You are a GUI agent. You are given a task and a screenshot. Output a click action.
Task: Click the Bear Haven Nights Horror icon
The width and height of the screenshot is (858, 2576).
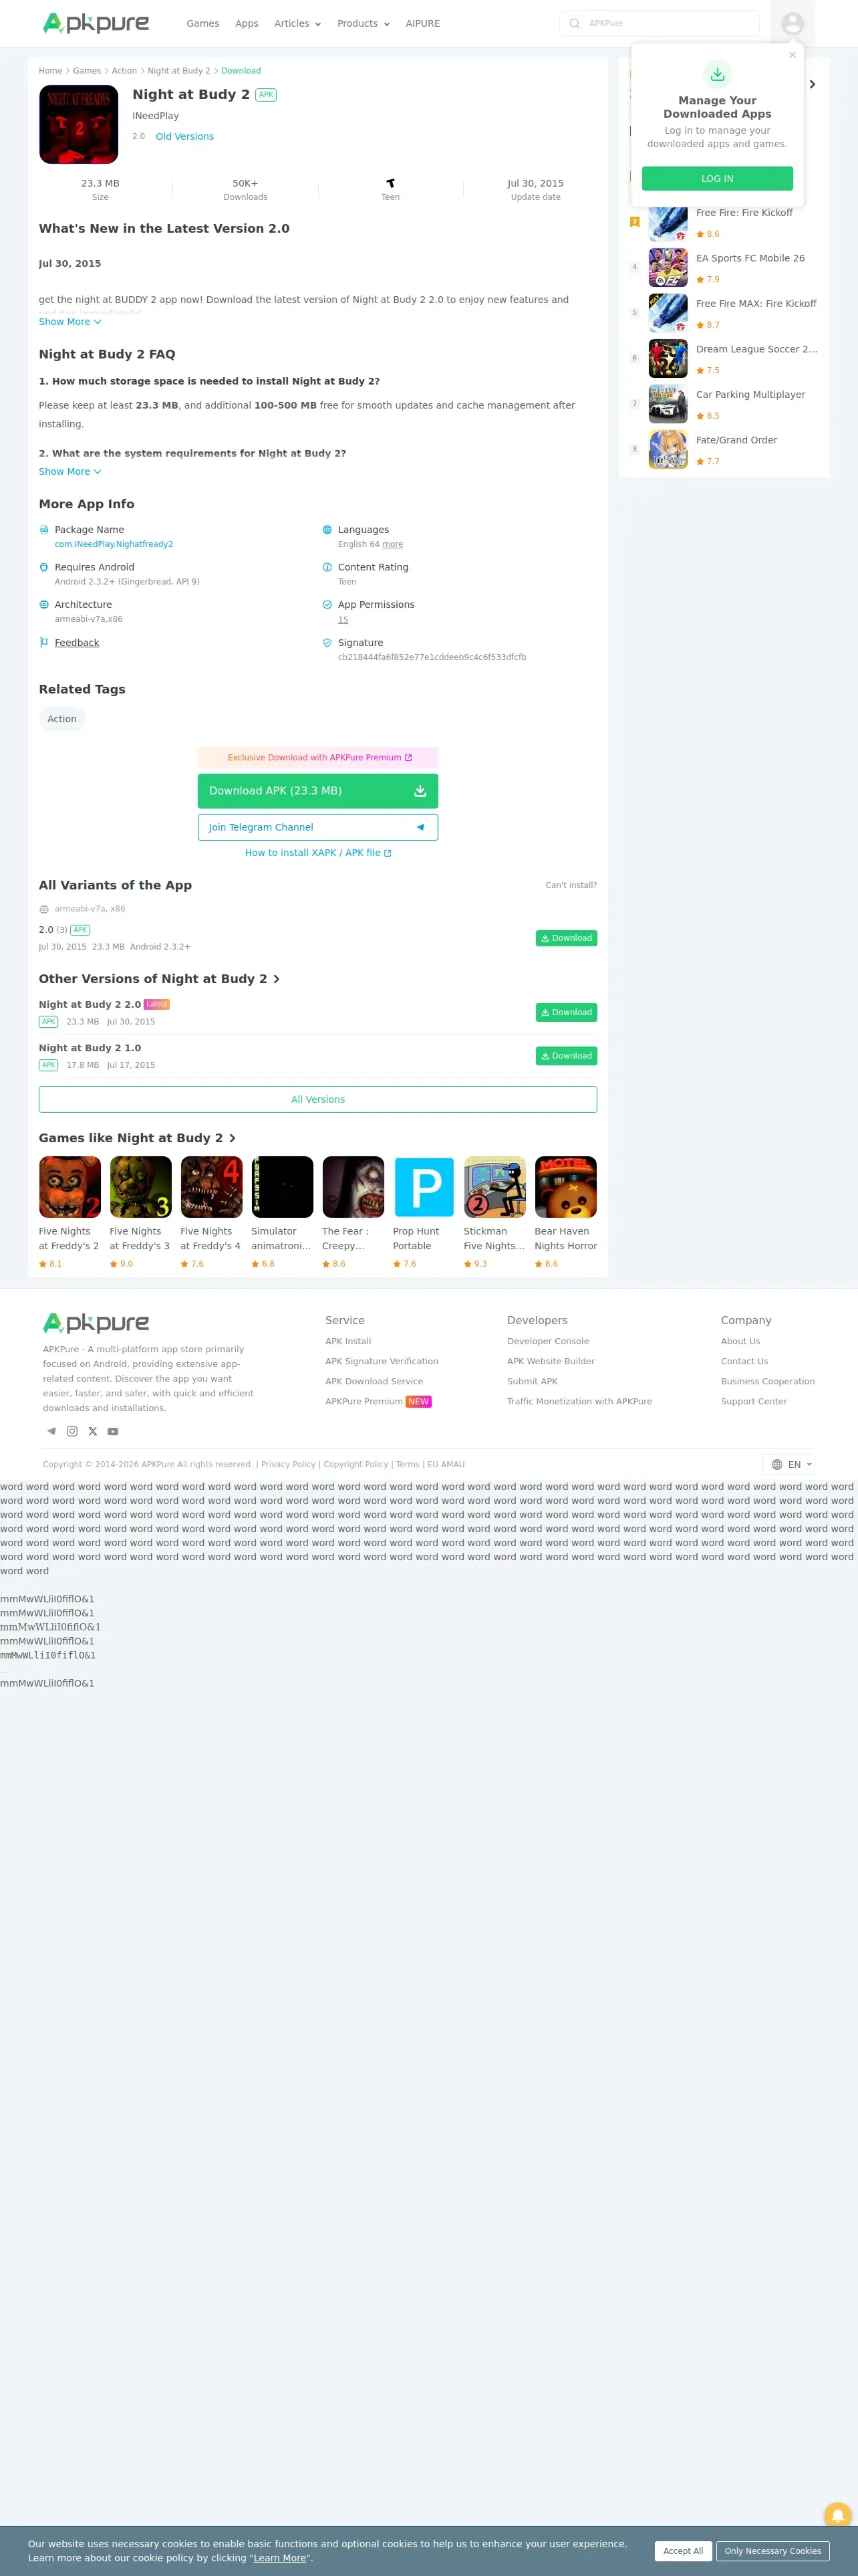(x=567, y=1187)
